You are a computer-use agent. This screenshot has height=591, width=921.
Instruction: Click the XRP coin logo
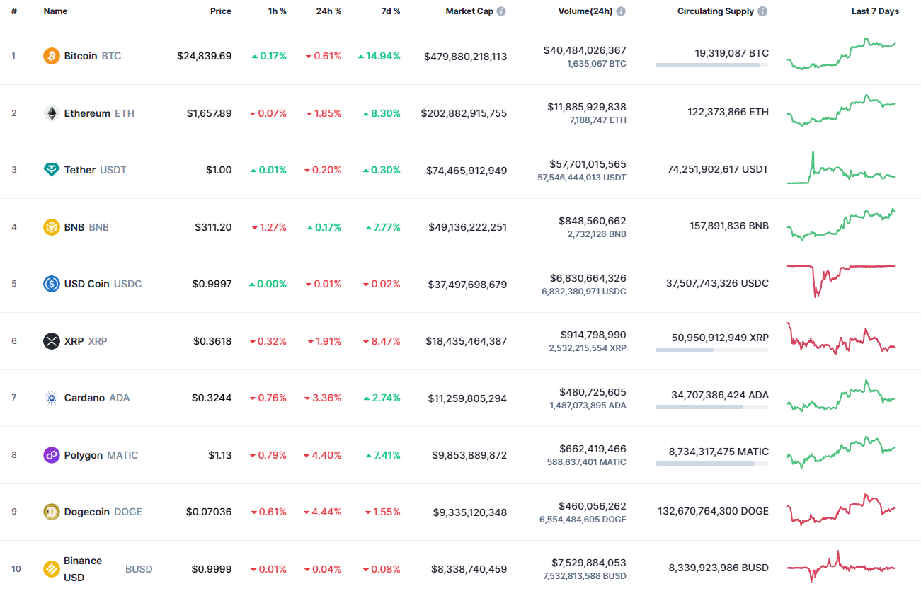click(50, 340)
